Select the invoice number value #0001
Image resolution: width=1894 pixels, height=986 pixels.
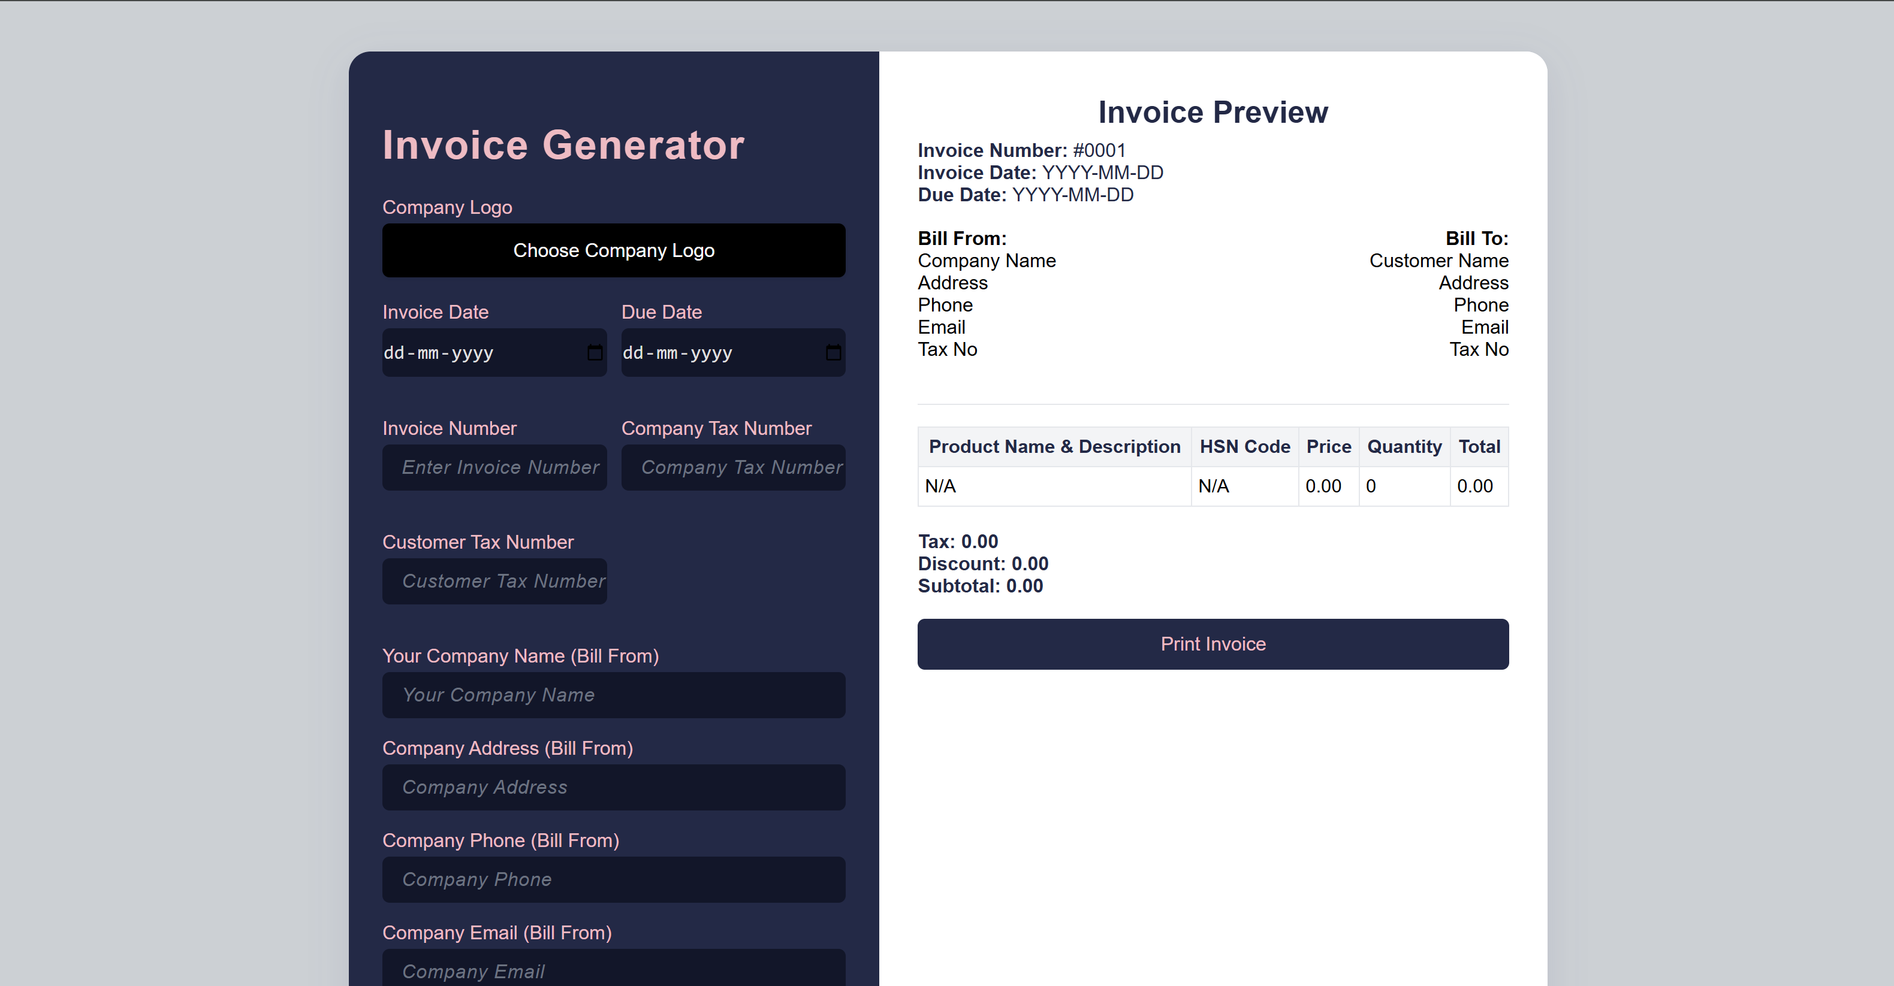1099,150
